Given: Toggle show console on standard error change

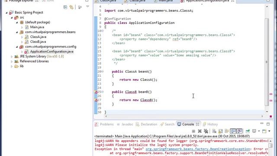Looking at the screenshot, I should (x=239, y=131).
